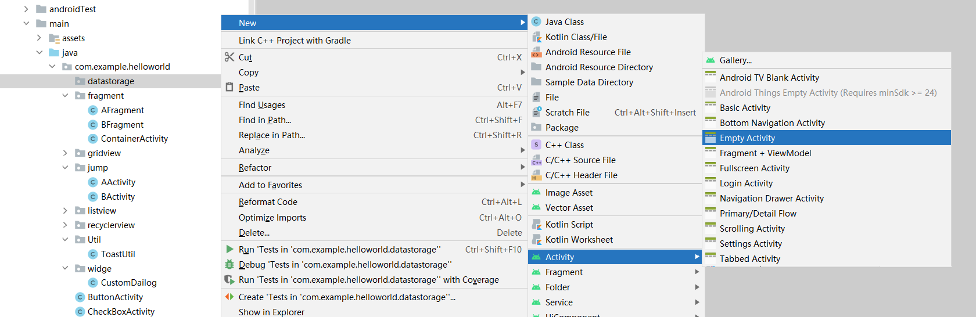Expand the androidTest folder
Viewport: 976px width, 317px height.
pyautogui.click(x=26, y=9)
